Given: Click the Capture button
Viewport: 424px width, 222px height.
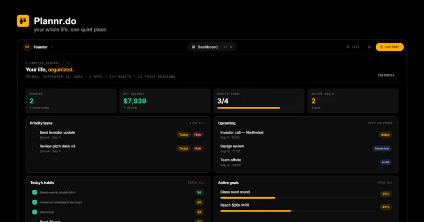Looking at the screenshot, I should coord(390,47).
